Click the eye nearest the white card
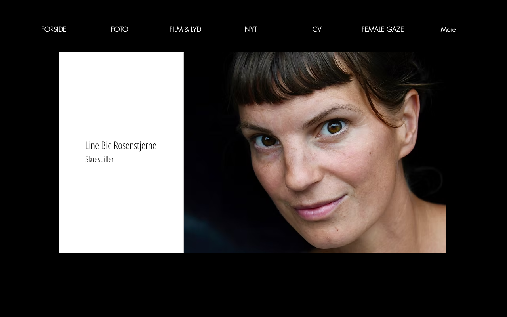This screenshot has height=317, width=507. (x=268, y=140)
